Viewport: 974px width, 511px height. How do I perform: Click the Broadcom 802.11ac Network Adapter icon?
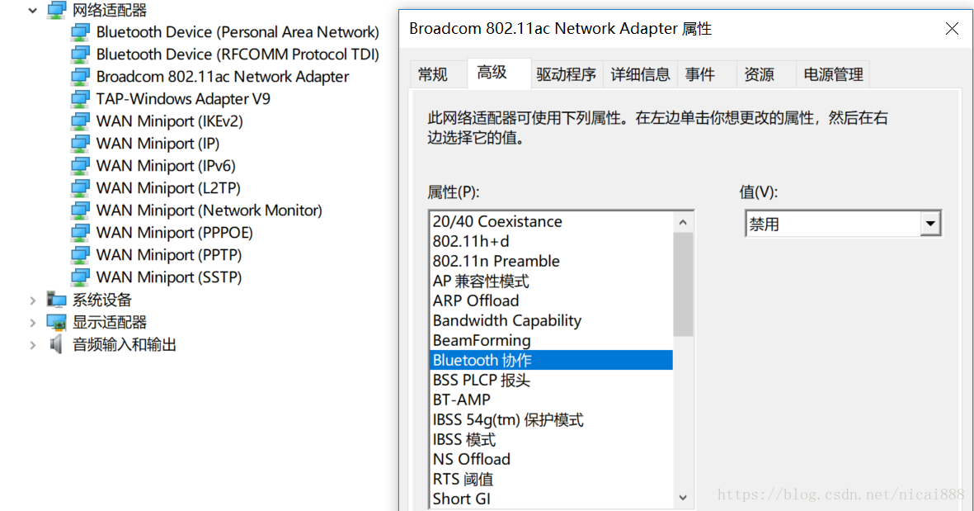coord(80,77)
